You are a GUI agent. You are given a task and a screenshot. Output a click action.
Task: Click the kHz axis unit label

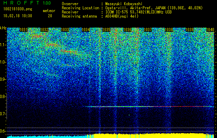tap(3, 28)
